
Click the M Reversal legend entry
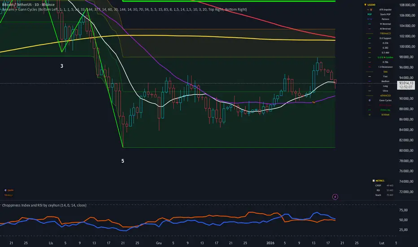[x=385, y=29]
